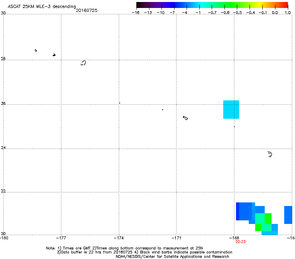Click the latitude label 24

[3, 148]
